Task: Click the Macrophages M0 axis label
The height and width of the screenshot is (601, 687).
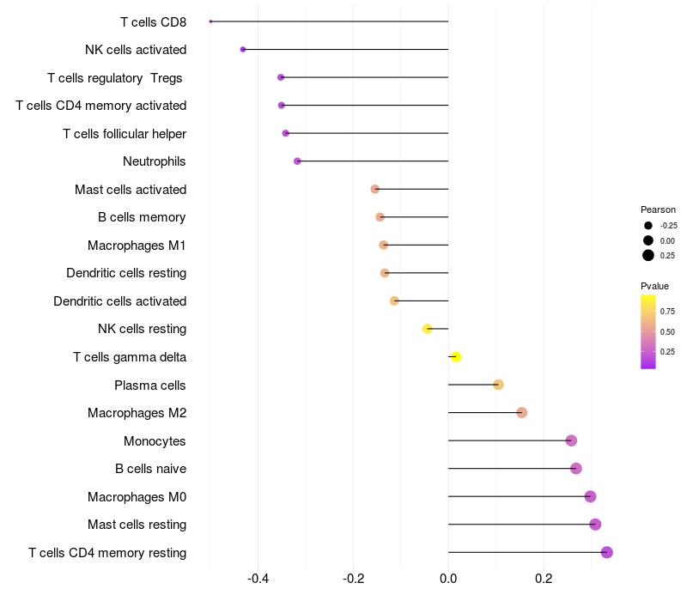Action: (x=137, y=497)
